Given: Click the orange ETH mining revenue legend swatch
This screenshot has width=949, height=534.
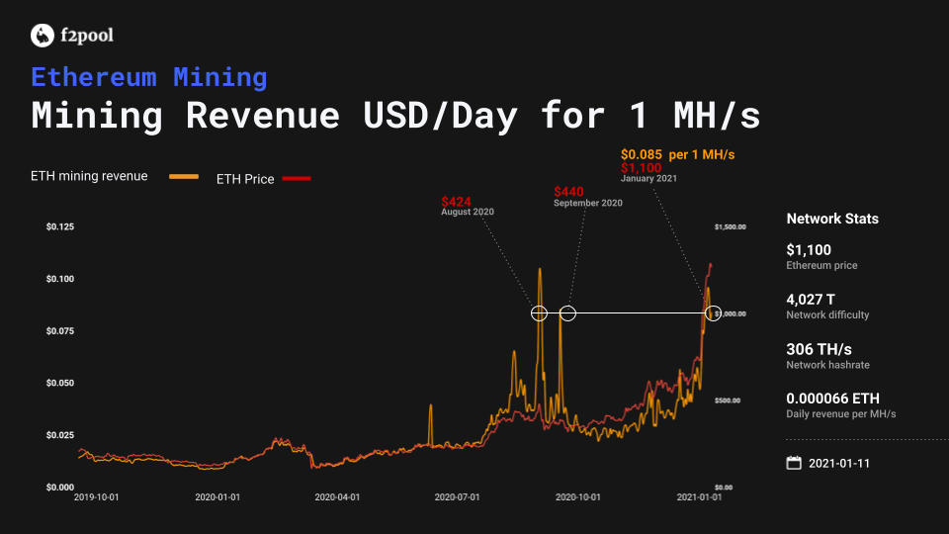Looking at the screenshot, I should (184, 177).
